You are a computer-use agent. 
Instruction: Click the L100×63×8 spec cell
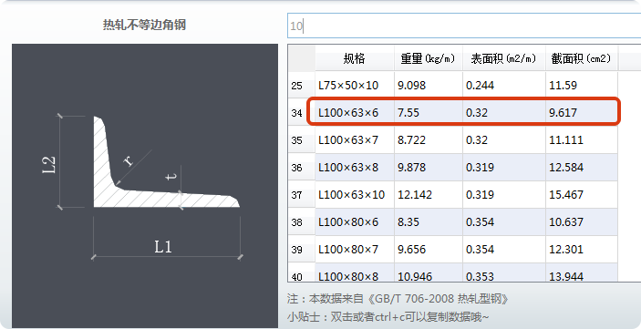[355, 168]
